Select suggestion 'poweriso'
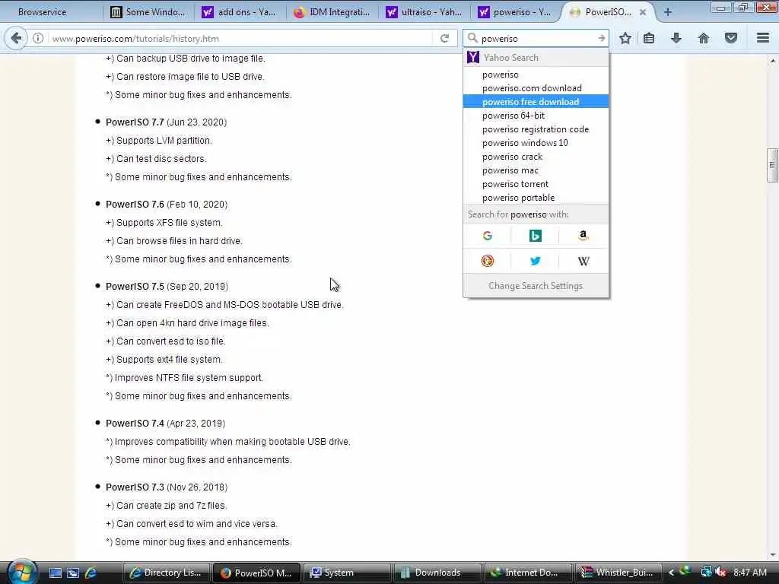This screenshot has width=779, height=584. pyautogui.click(x=536, y=75)
